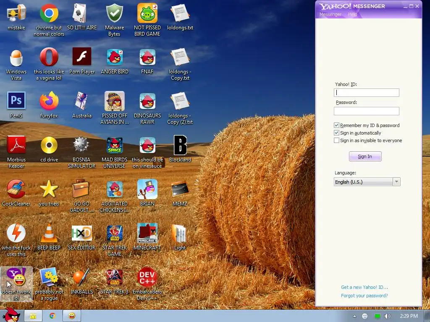The image size is (430, 322).
Task: Open 'this should be on vinesauce' icon
Action: point(147,145)
